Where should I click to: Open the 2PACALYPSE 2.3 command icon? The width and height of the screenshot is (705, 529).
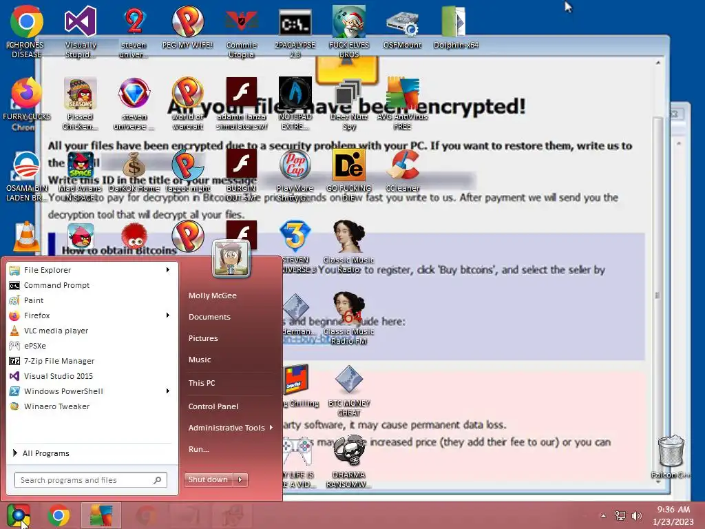(295, 32)
